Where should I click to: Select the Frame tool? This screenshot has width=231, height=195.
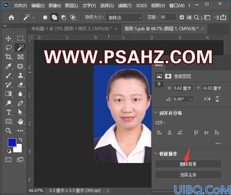[x=20, y=57]
